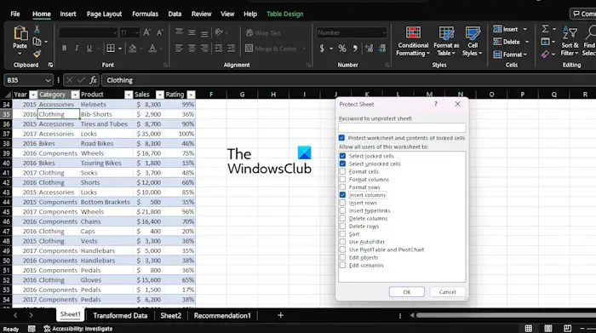Open the Year column filter dropdown
The image size is (596, 333).
(33, 95)
